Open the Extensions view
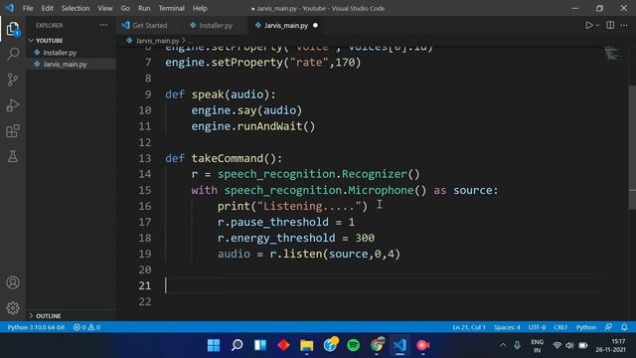 [13, 130]
